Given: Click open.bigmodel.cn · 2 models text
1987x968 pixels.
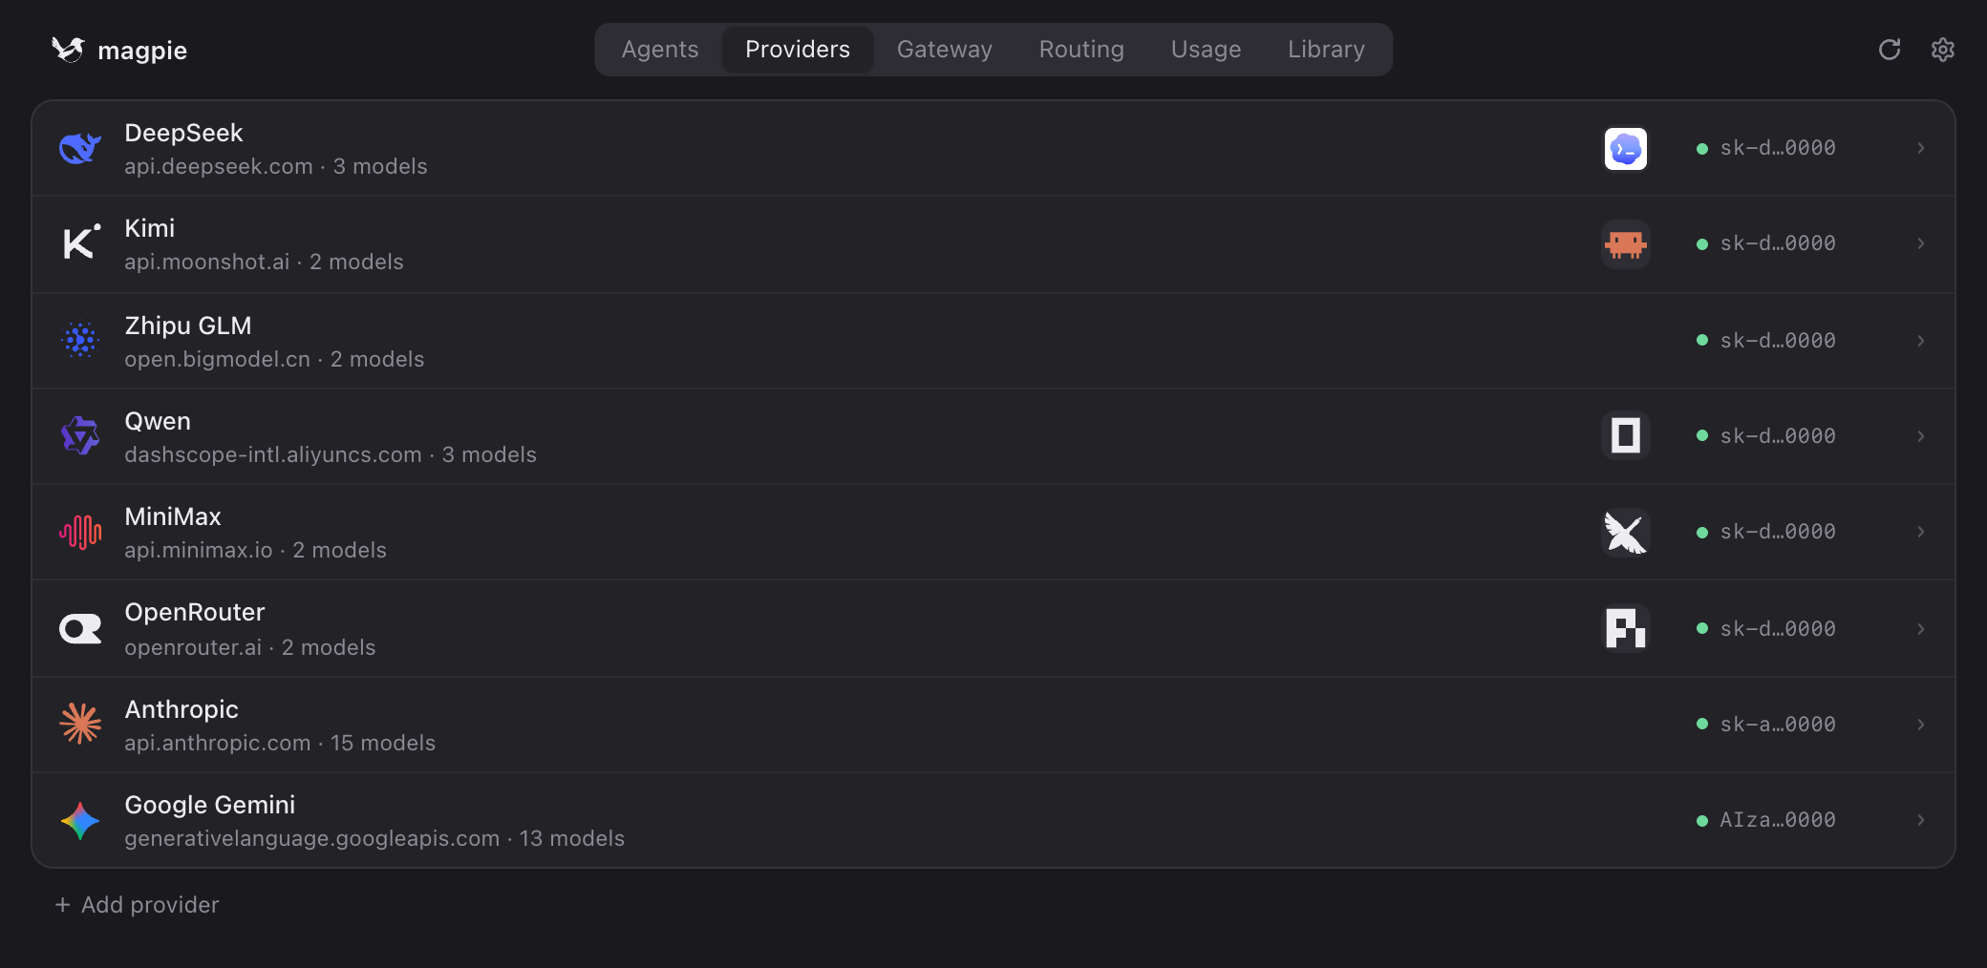Looking at the screenshot, I should [274, 359].
